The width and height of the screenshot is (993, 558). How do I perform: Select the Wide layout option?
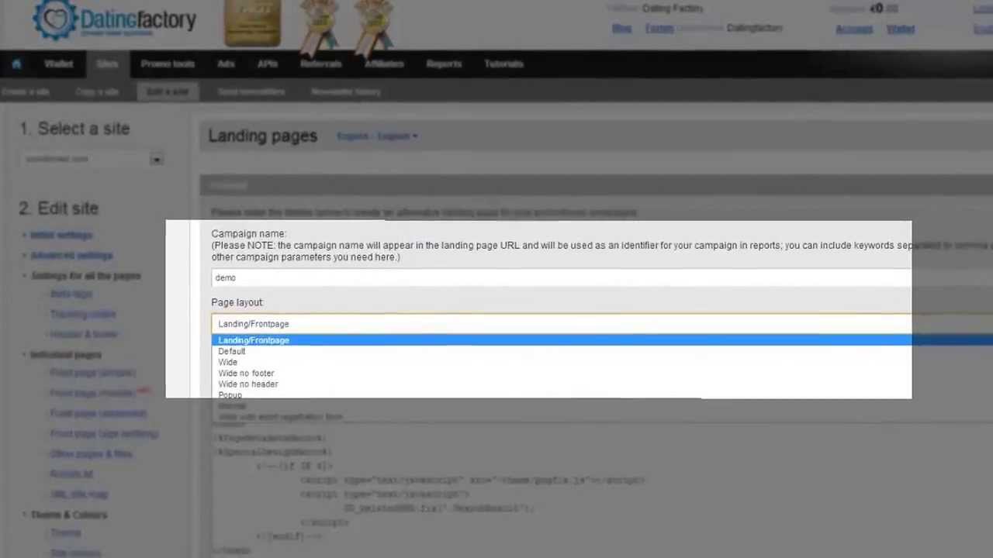click(227, 362)
